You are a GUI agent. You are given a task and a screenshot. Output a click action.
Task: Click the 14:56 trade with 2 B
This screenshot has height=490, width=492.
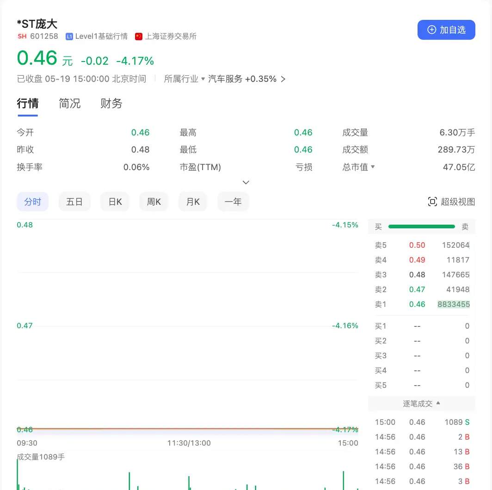(422, 437)
